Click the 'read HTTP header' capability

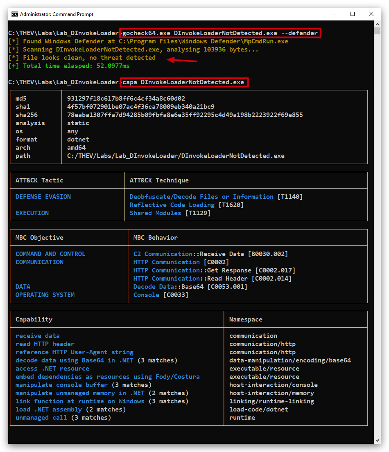pyautogui.click(x=45, y=344)
